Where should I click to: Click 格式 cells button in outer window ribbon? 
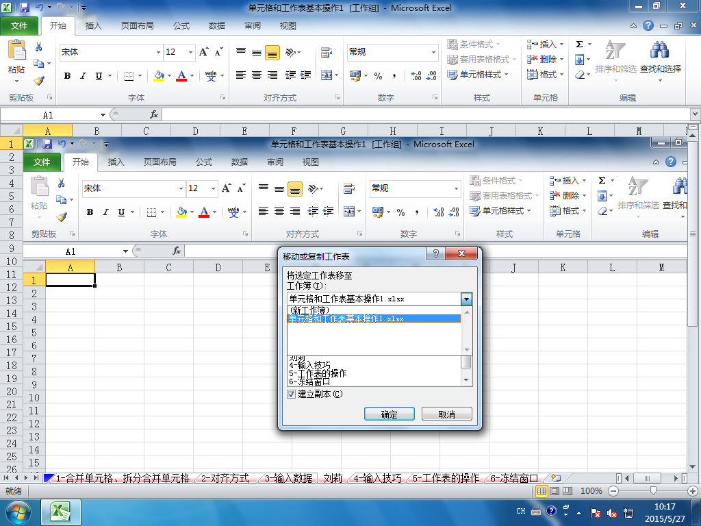544,74
